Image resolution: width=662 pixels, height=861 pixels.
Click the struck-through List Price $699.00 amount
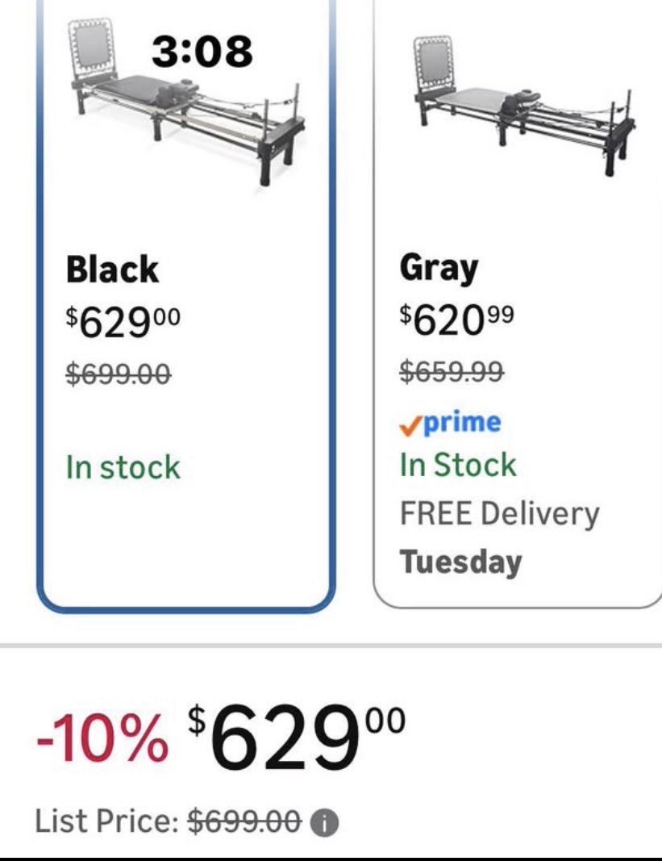click(x=245, y=822)
